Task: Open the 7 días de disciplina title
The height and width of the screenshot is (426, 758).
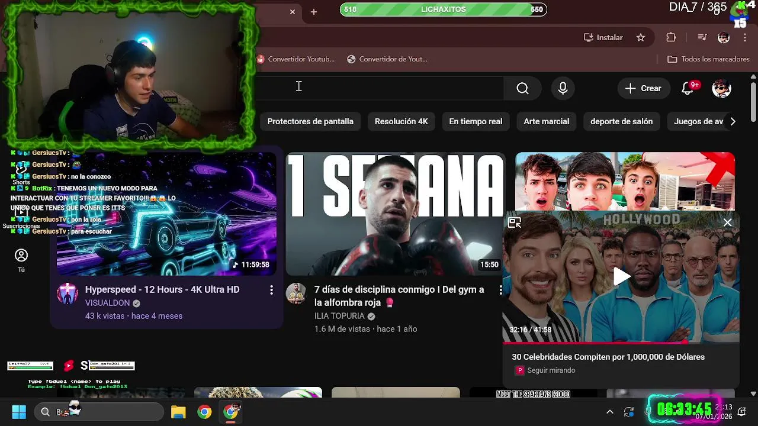Action: click(x=399, y=296)
